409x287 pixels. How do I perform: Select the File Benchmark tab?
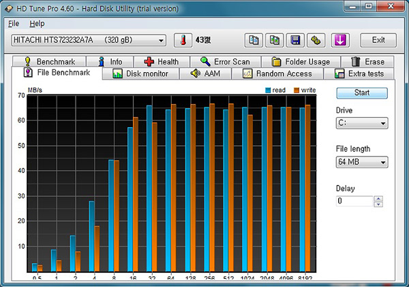pyautogui.click(x=57, y=73)
